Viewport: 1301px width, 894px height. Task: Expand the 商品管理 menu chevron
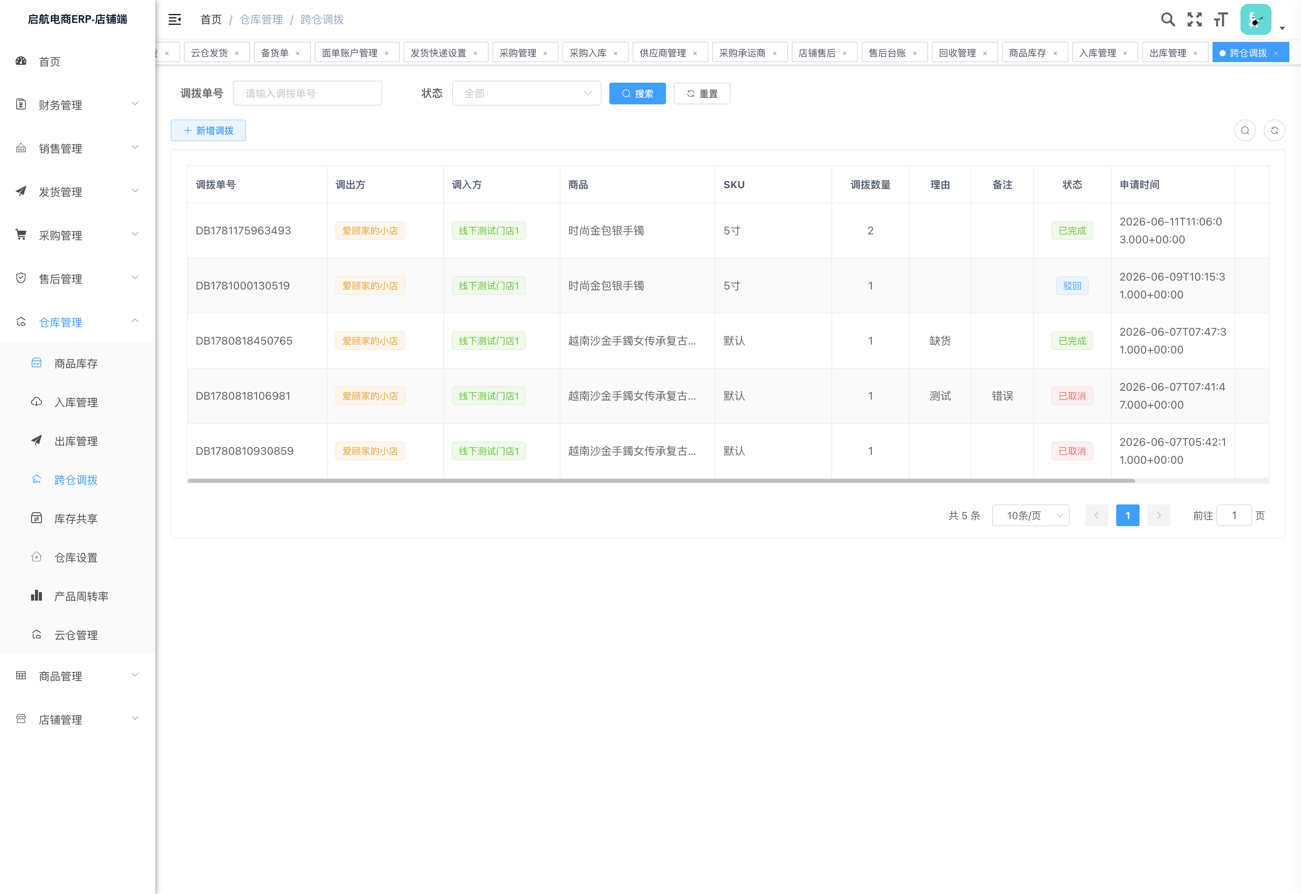pos(135,675)
